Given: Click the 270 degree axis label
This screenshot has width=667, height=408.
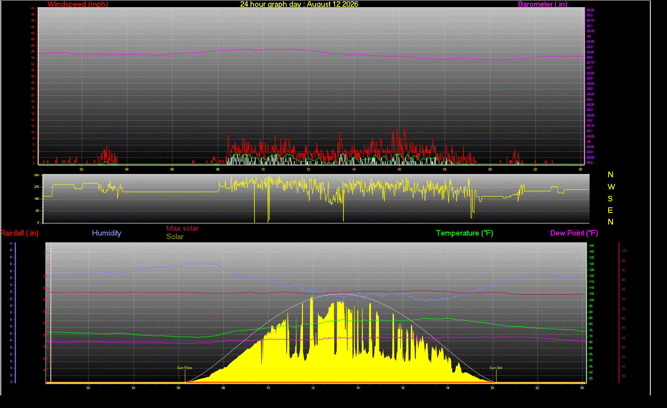Looking at the screenshot, I should (37, 187).
